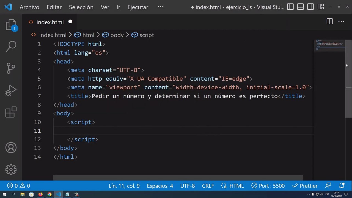Open the Run and Debug view

[x=11, y=90]
